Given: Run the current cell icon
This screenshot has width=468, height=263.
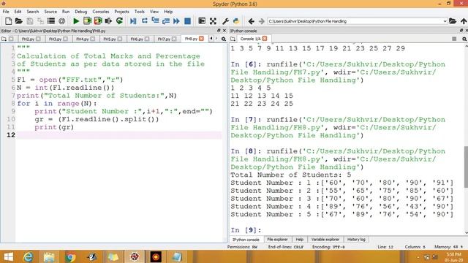Looking at the screenshot, I should click(x=87, y=21).
